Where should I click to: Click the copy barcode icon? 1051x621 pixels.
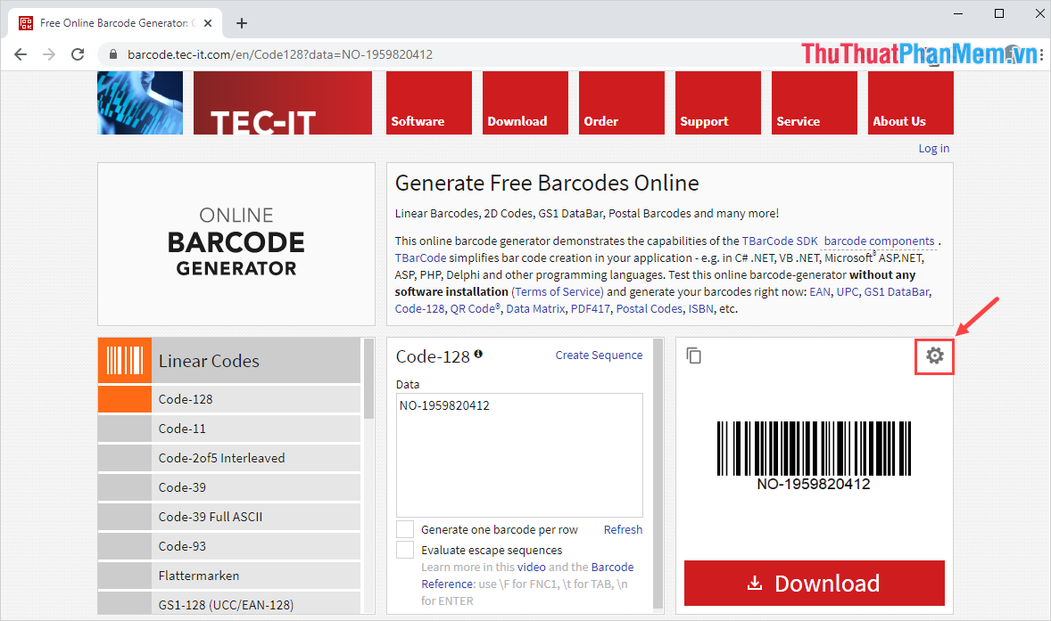[694, 355]
